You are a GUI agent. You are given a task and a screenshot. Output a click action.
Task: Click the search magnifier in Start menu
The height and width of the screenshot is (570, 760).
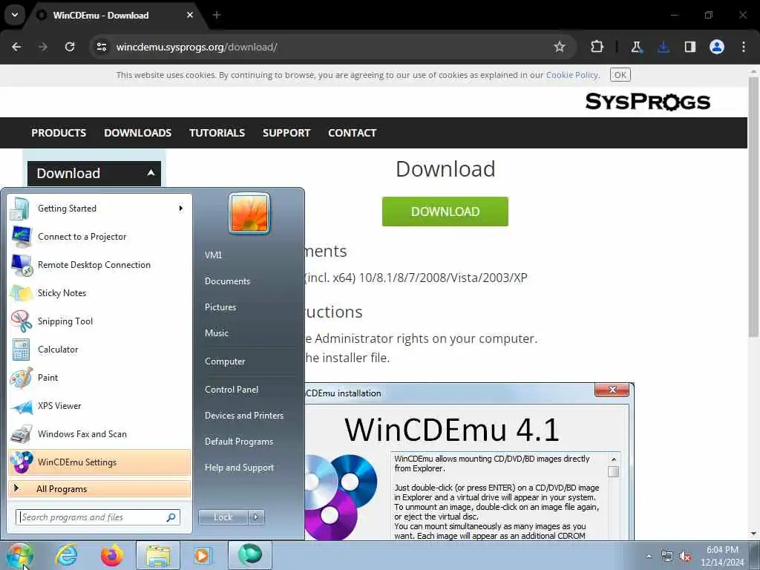click(171, 517)
